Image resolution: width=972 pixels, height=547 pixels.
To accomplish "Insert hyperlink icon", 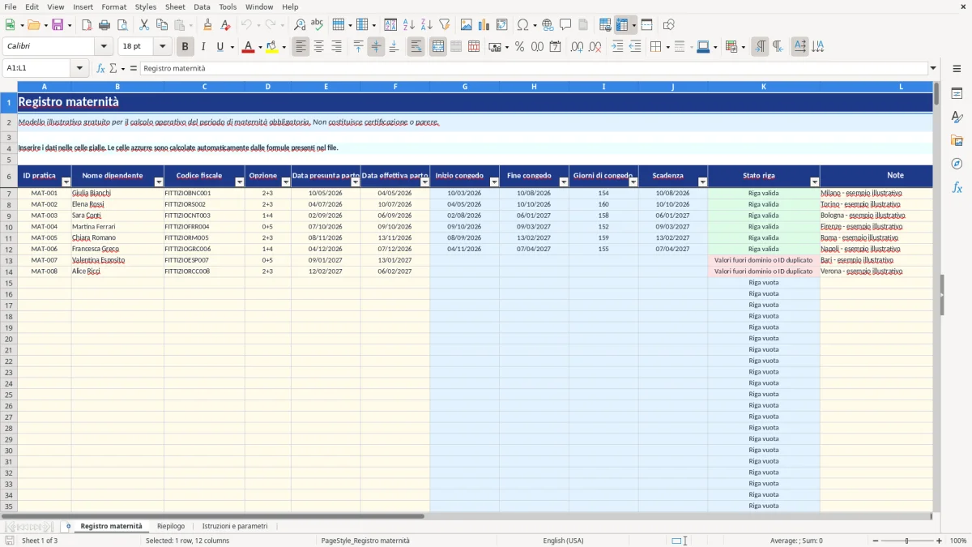I will tap(548, 25).
